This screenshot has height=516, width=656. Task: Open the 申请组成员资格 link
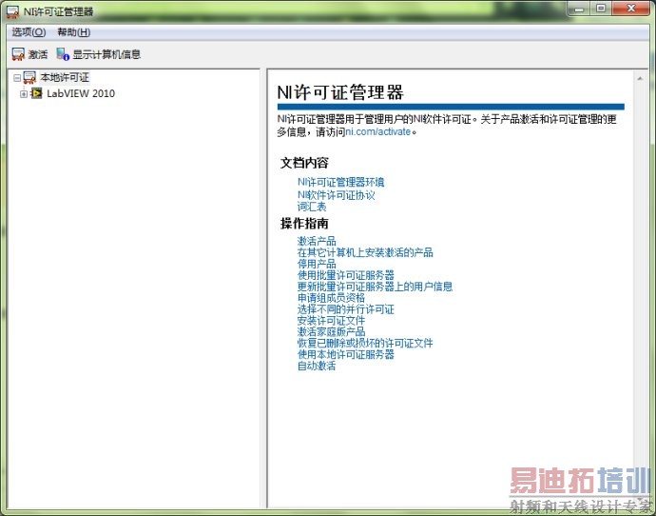click(331, 298)
